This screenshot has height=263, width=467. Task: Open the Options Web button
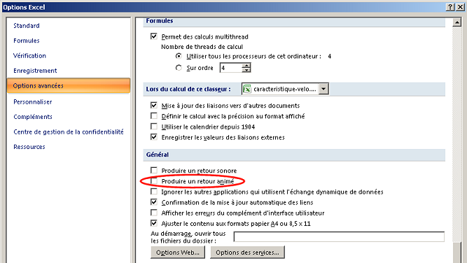178,253
